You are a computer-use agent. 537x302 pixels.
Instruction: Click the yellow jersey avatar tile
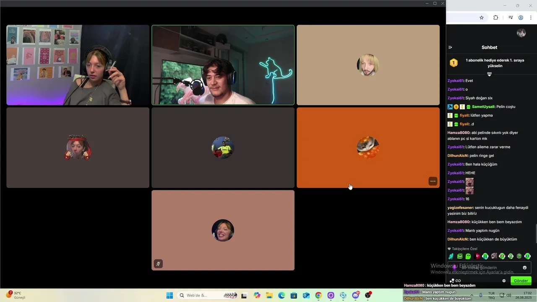pos(223,148)
